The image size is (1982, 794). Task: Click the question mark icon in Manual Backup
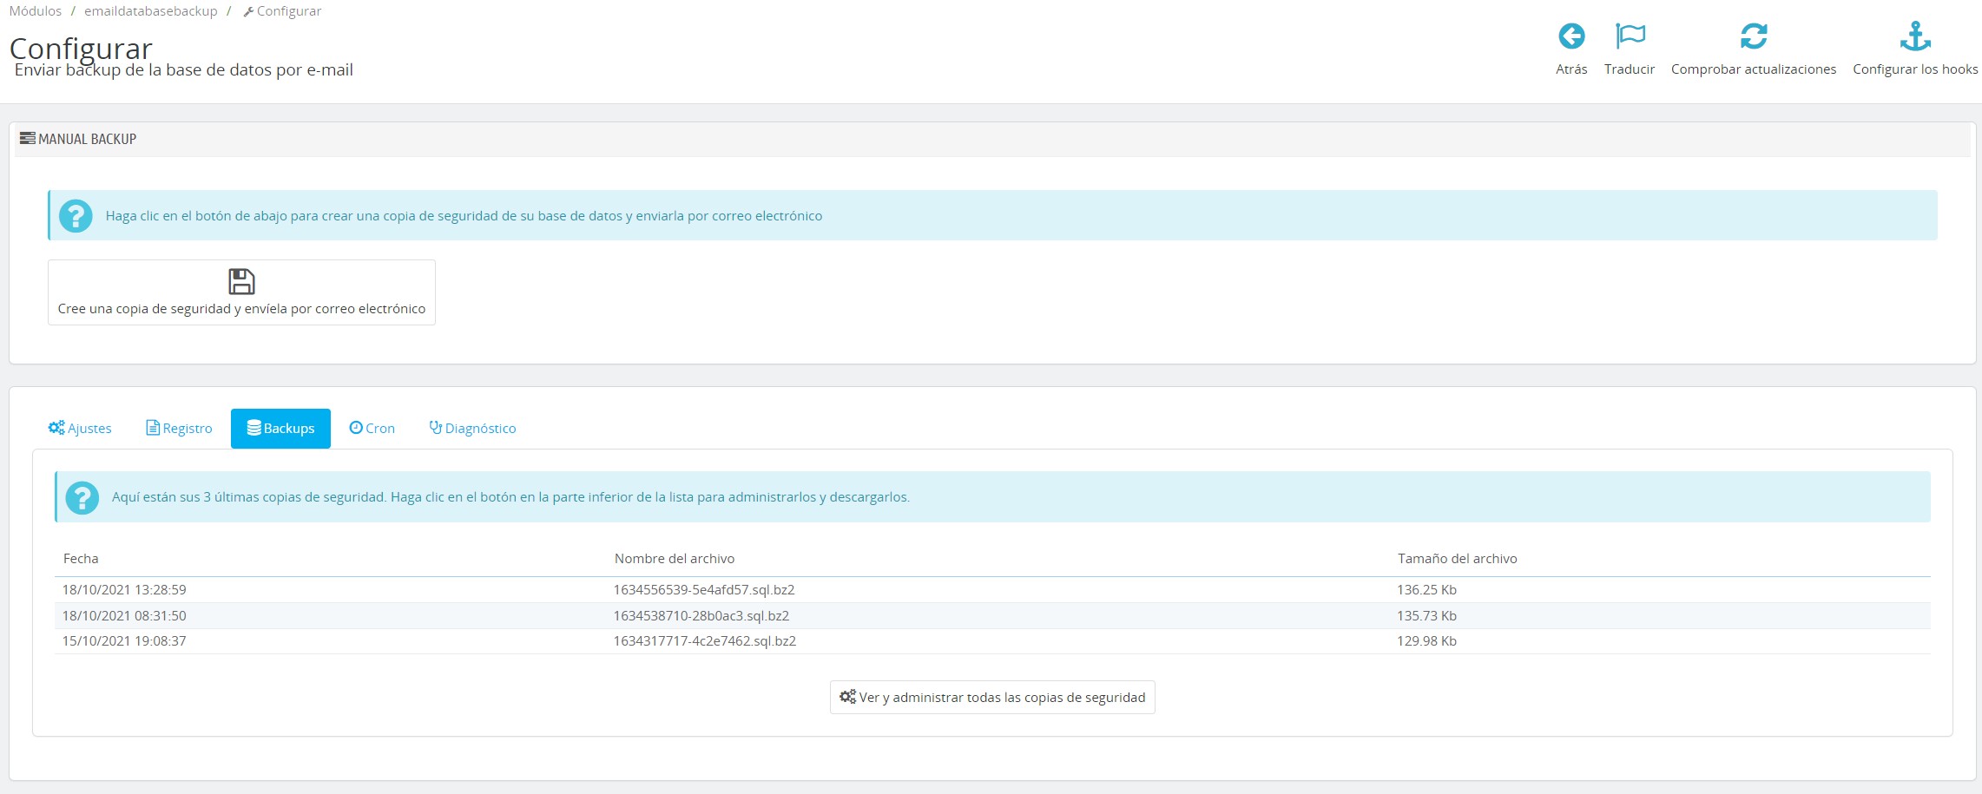[76, 216]
